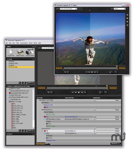
Task: Click small play-selection button in main window
Action: (49, 92)
